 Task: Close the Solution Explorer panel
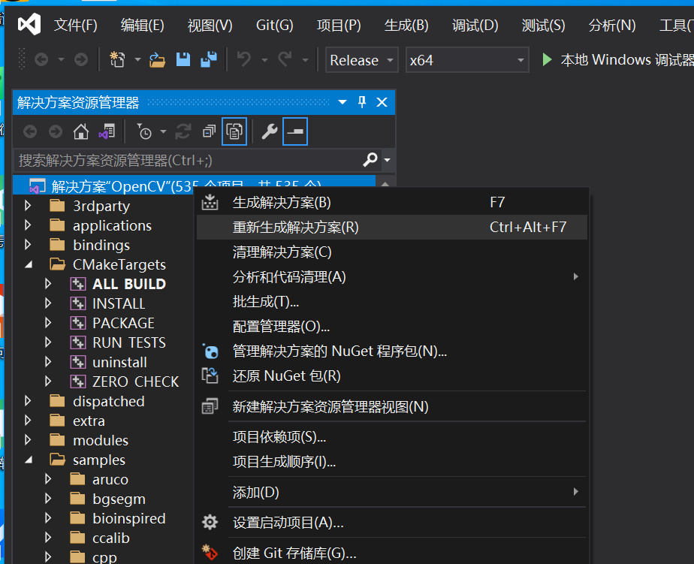click(382, 102)
